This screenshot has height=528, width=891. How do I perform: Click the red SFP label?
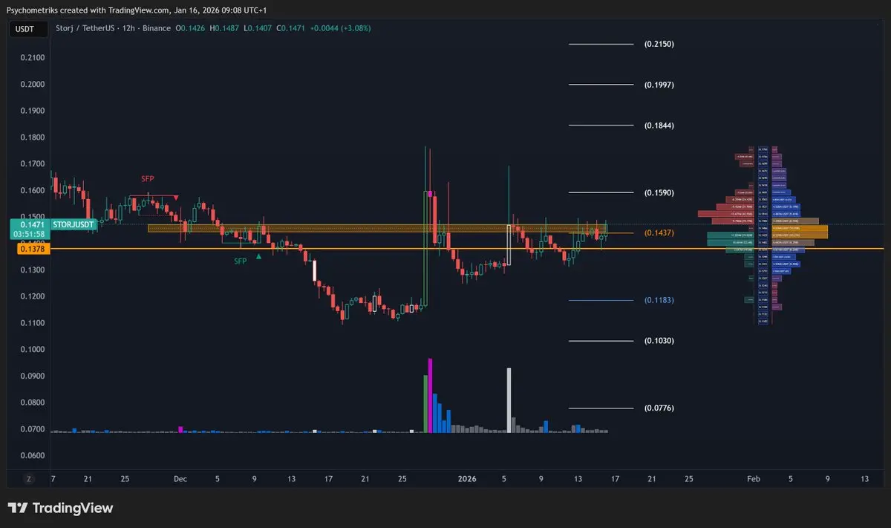point(149,179)
